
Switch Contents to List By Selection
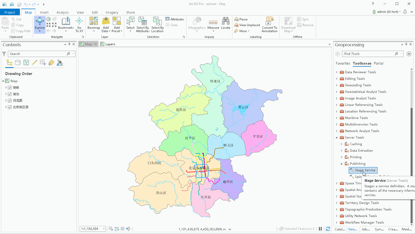click(26, 62)
